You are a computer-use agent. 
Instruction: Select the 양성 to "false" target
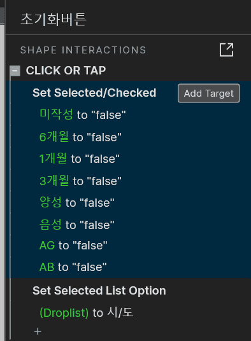pos(77,202)
